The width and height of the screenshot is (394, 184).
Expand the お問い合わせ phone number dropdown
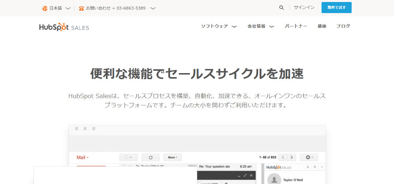(x=153, y=8)
